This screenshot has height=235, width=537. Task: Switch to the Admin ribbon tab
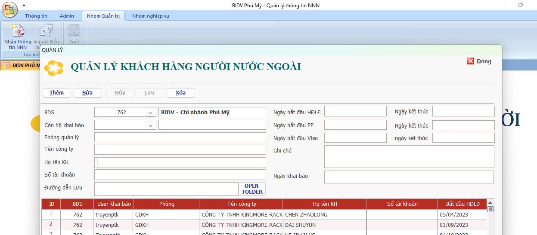[67, 16]
